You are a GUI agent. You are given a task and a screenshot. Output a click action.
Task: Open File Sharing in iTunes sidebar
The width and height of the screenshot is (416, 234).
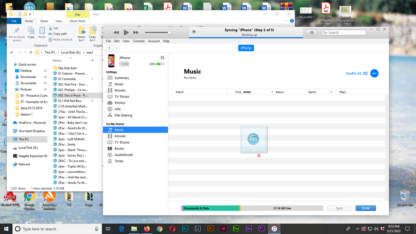123,115
